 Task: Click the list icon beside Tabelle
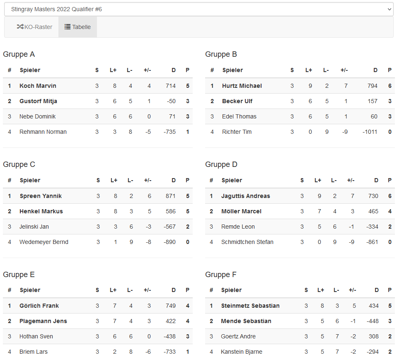(x=68, y=27)
